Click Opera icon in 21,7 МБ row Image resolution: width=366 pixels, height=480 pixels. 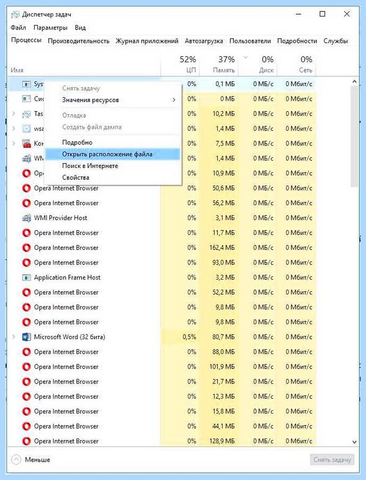pyautogui.click(x=27, y=382)
